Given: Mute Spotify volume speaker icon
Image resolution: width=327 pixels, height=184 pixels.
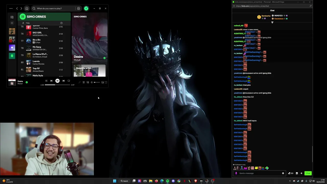Looking at the screenshot, I should [x=91, y=82].
